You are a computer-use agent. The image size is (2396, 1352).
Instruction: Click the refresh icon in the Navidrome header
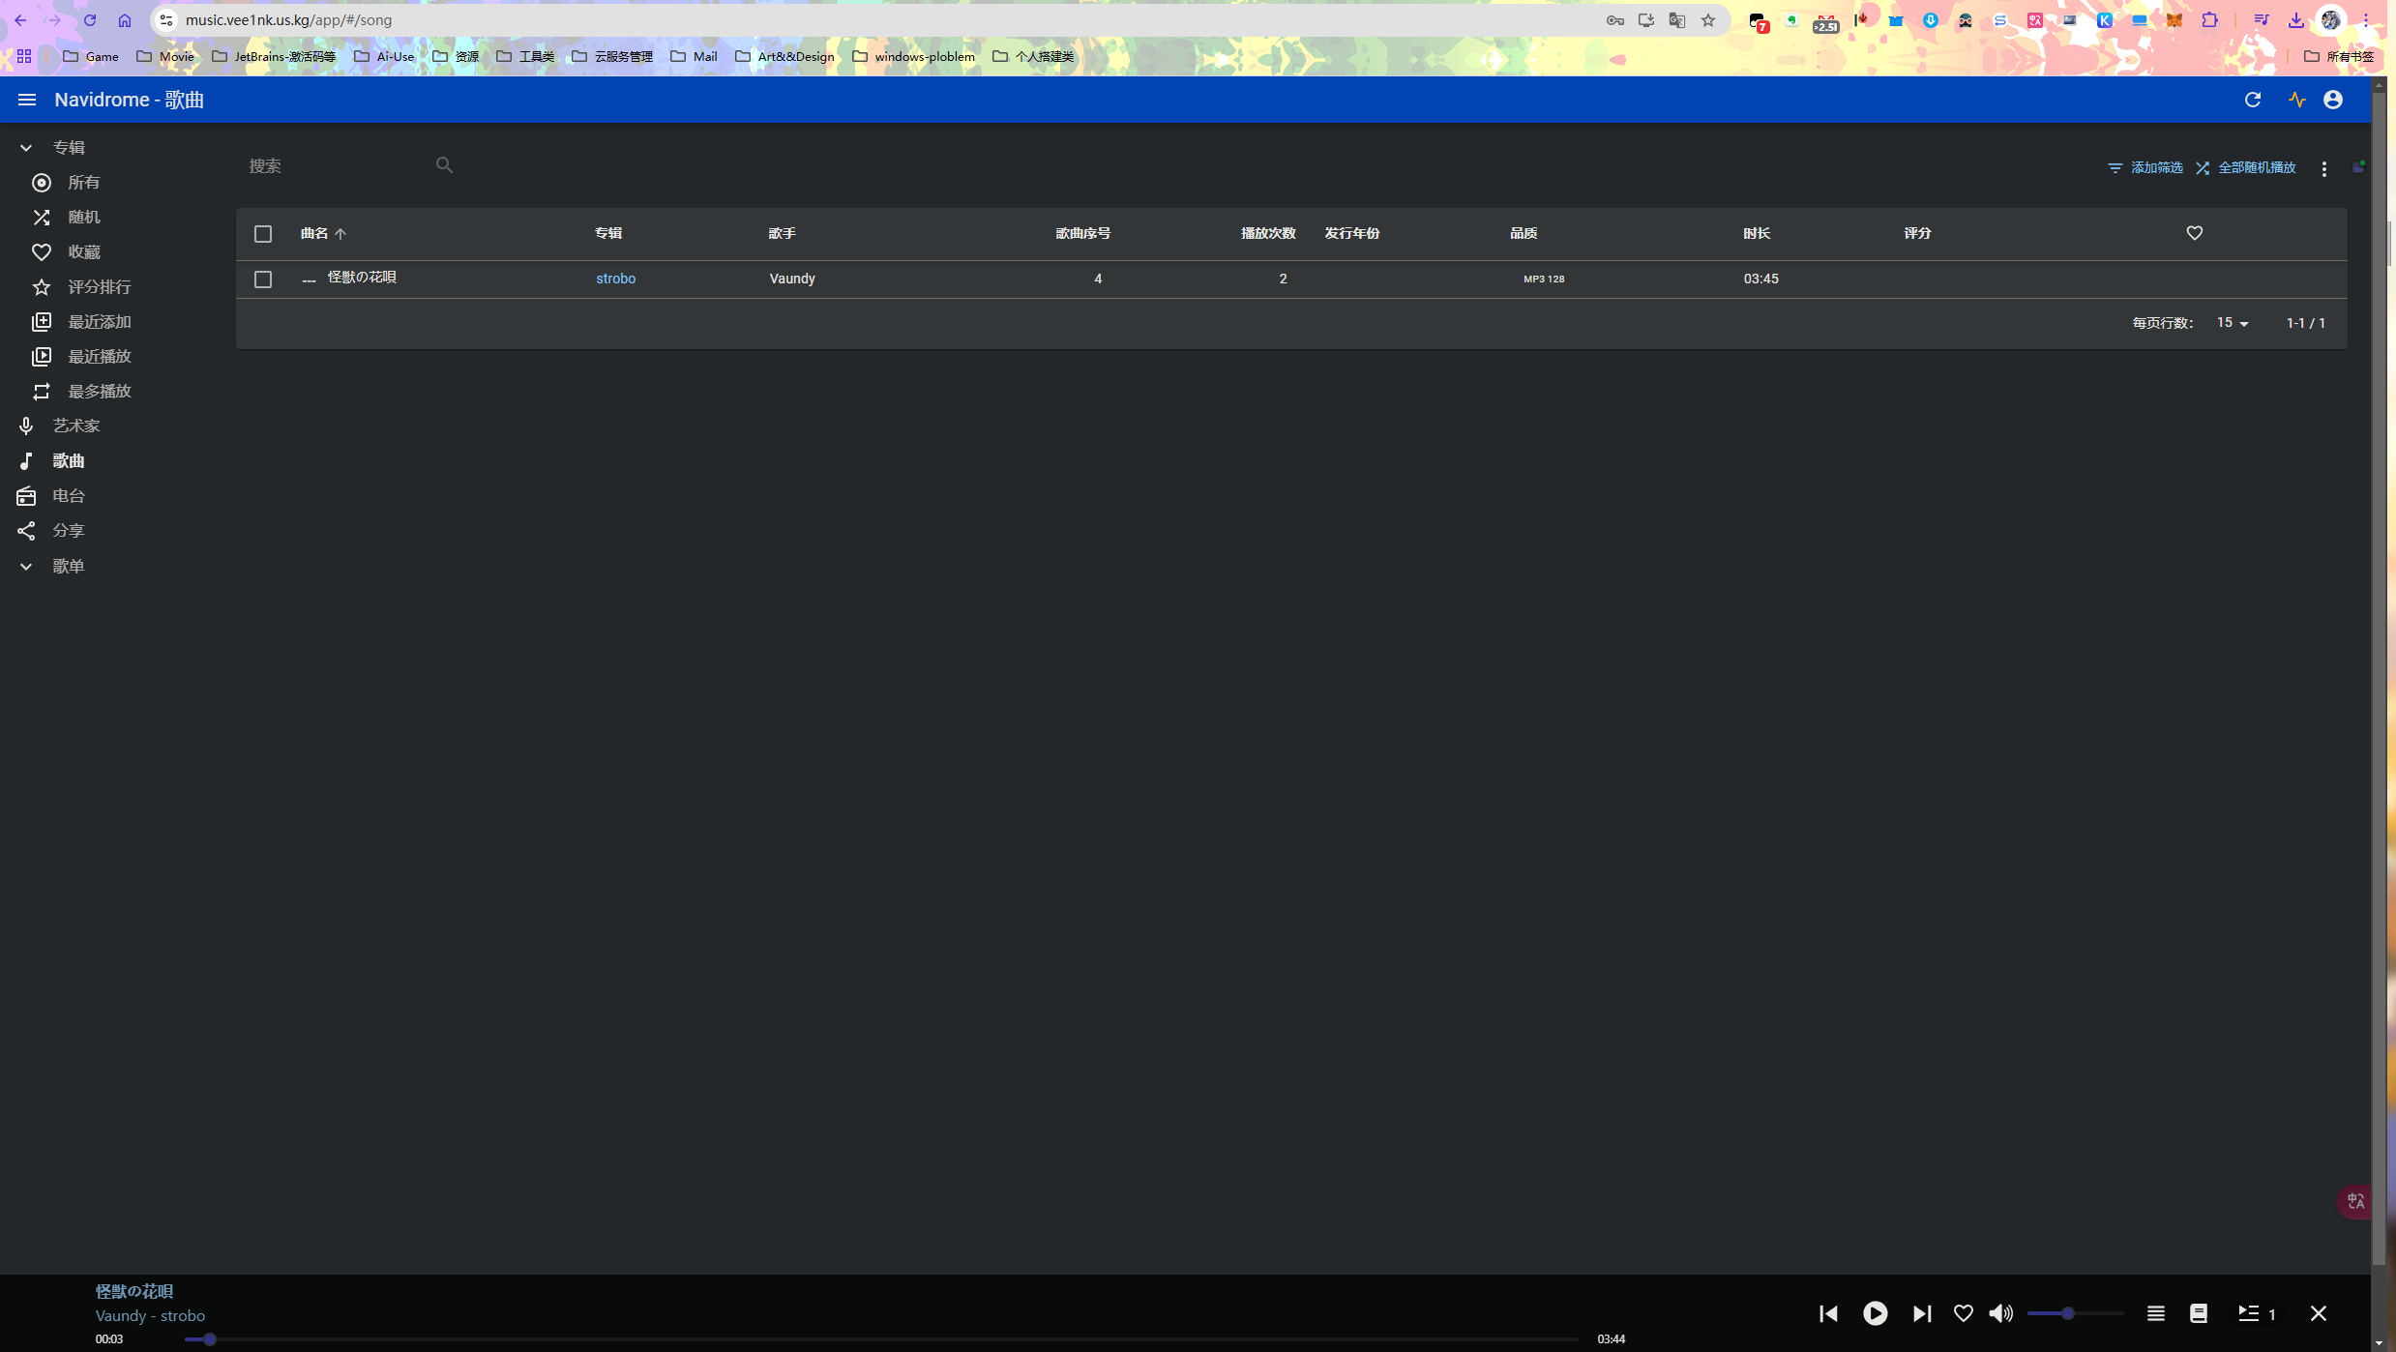[x=2252, y=100]
